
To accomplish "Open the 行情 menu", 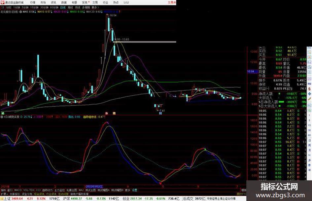I will coord(33,2).
